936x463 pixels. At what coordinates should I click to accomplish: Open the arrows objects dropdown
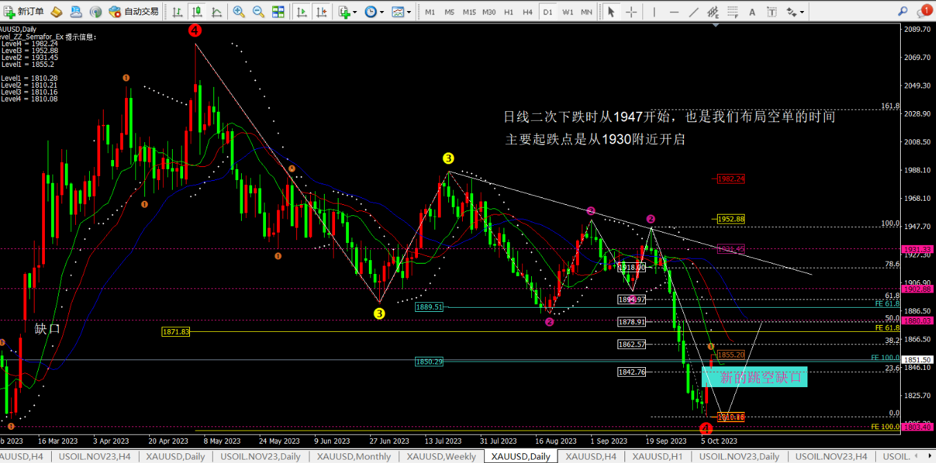tap(795, 12)
